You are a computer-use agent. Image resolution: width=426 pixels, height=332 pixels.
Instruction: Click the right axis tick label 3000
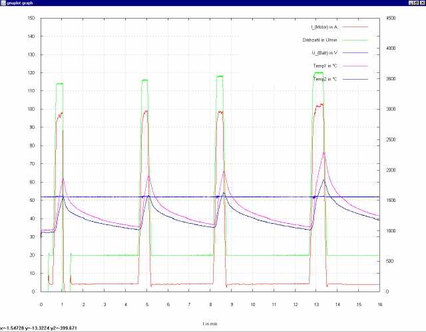pos(391,109)
